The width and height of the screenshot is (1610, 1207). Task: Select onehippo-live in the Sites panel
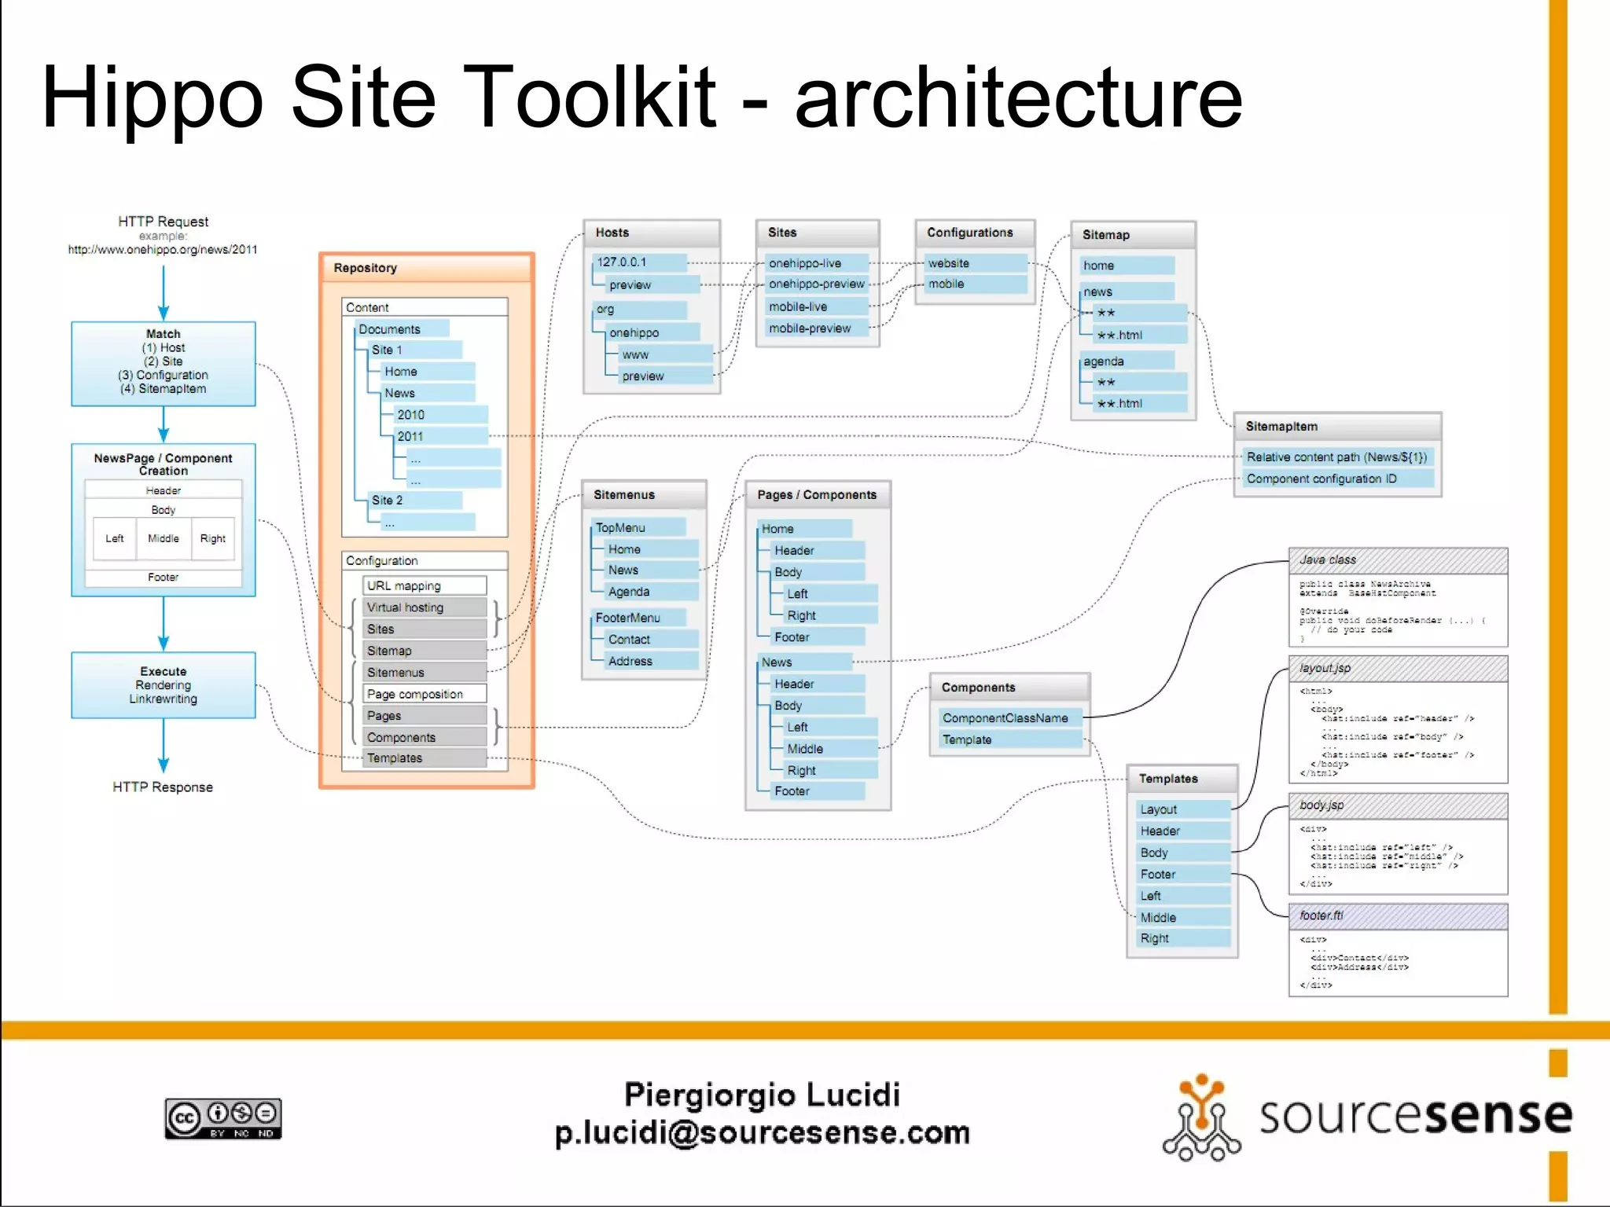(x=815, y=263)
